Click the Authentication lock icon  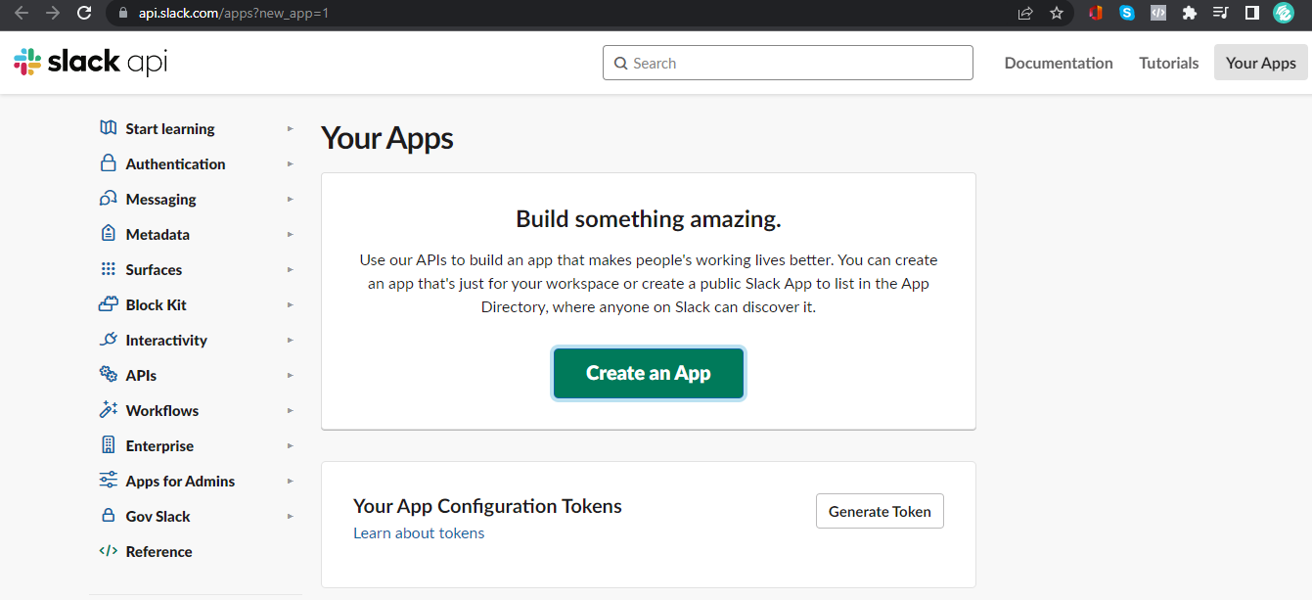click(109, 163)
